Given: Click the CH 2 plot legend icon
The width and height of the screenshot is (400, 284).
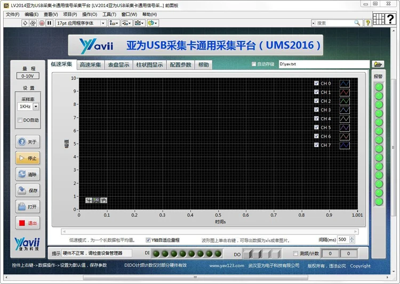Looking at the screenshot, I should (x=345, y=101).
